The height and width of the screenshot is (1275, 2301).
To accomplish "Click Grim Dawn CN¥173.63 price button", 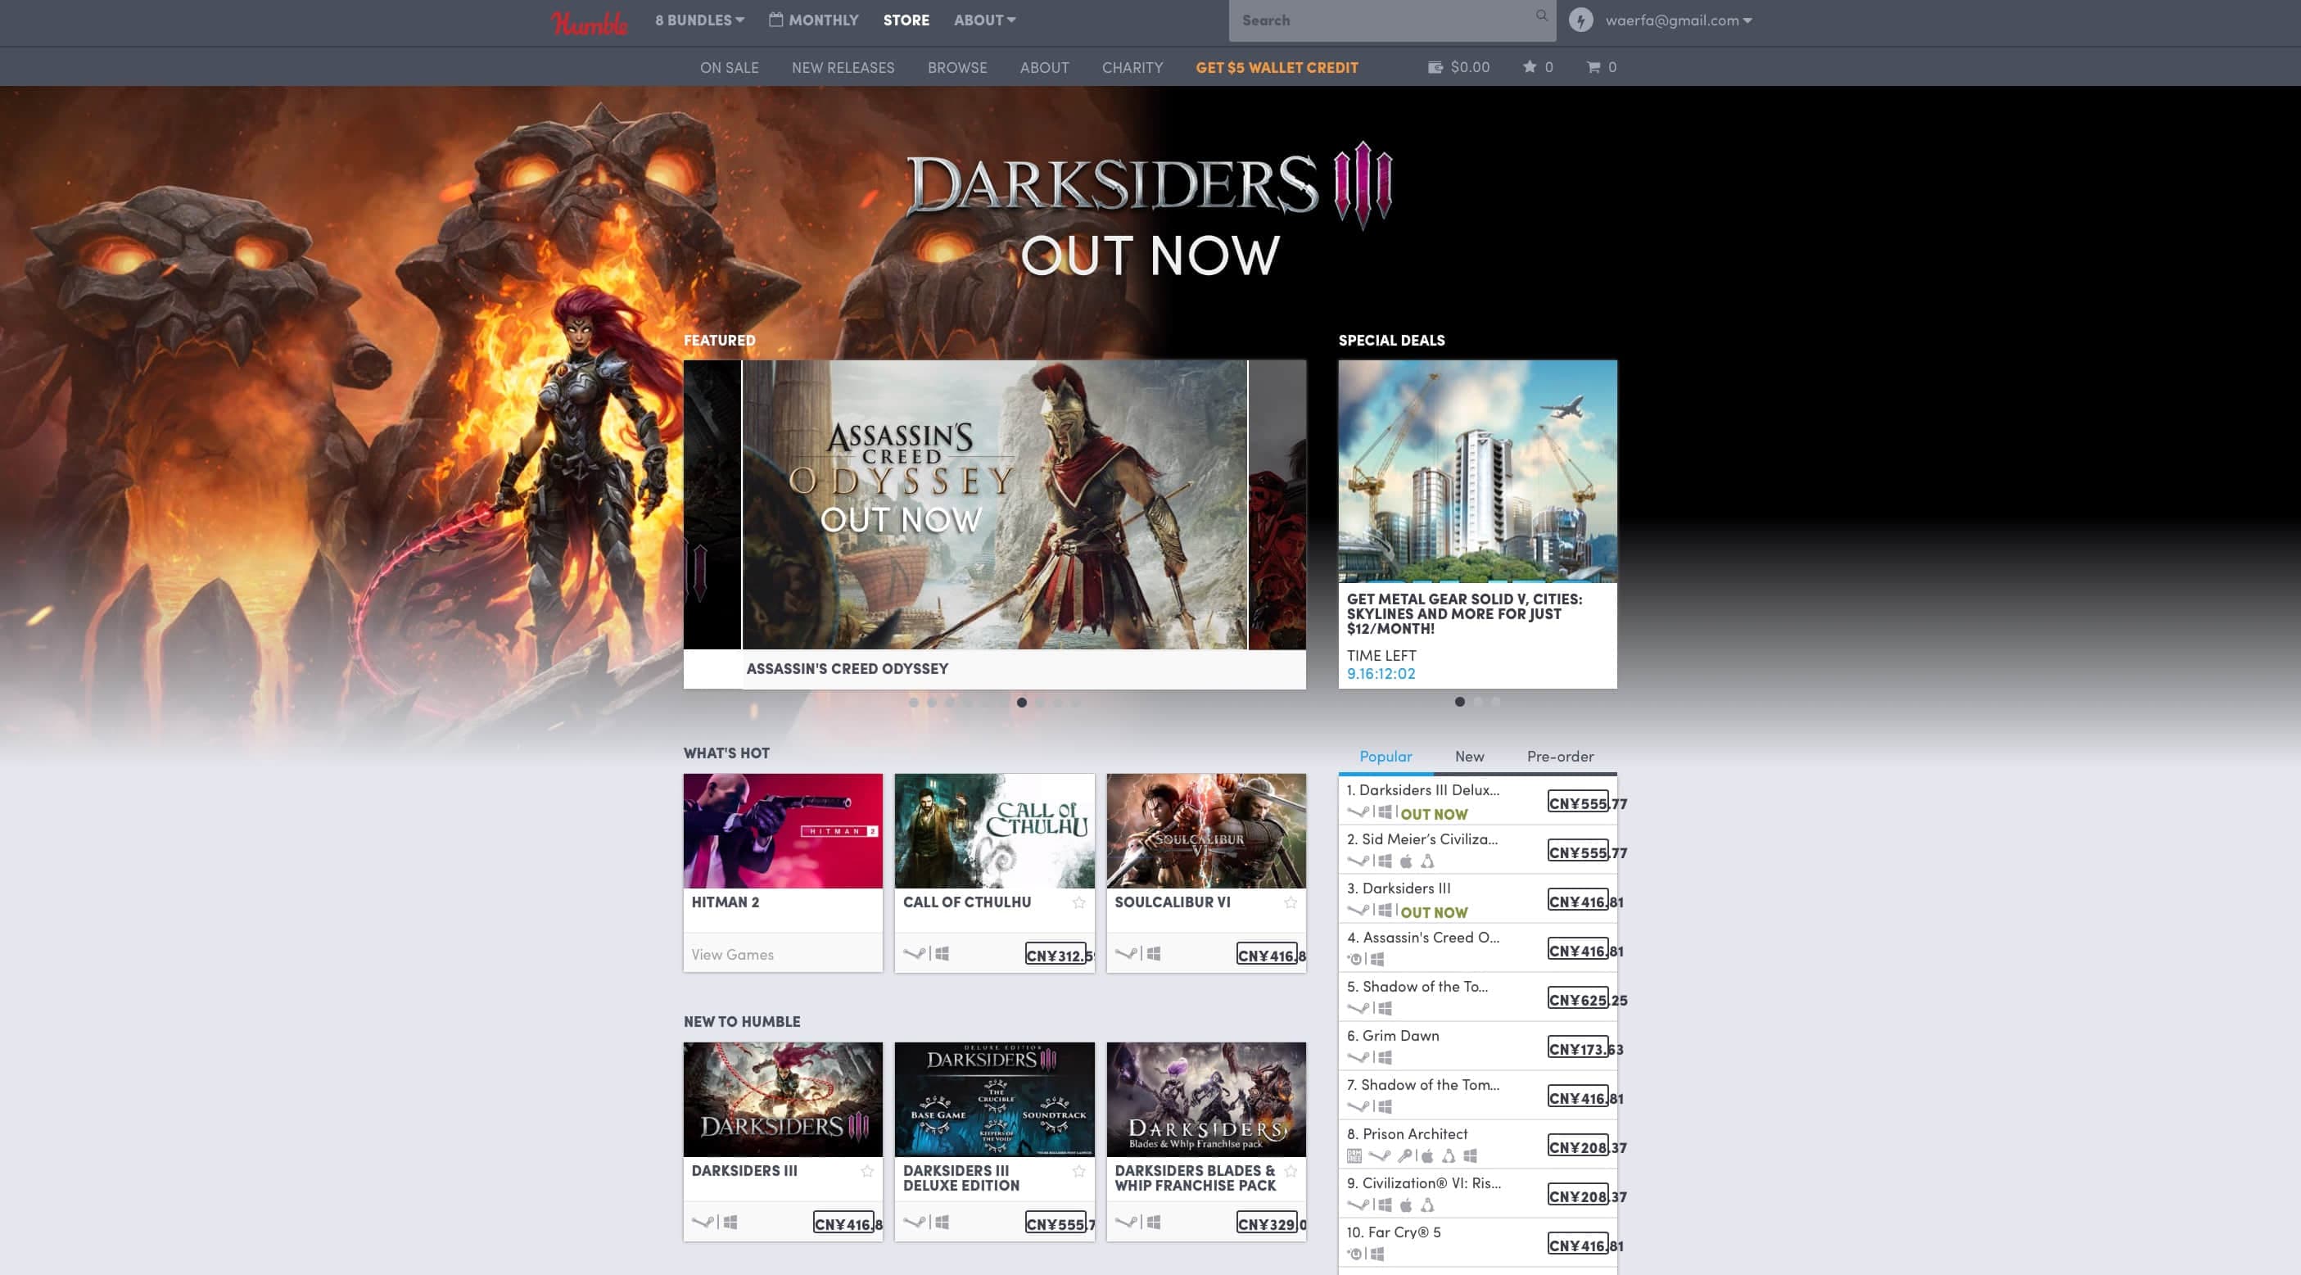I will 1579,1047.
